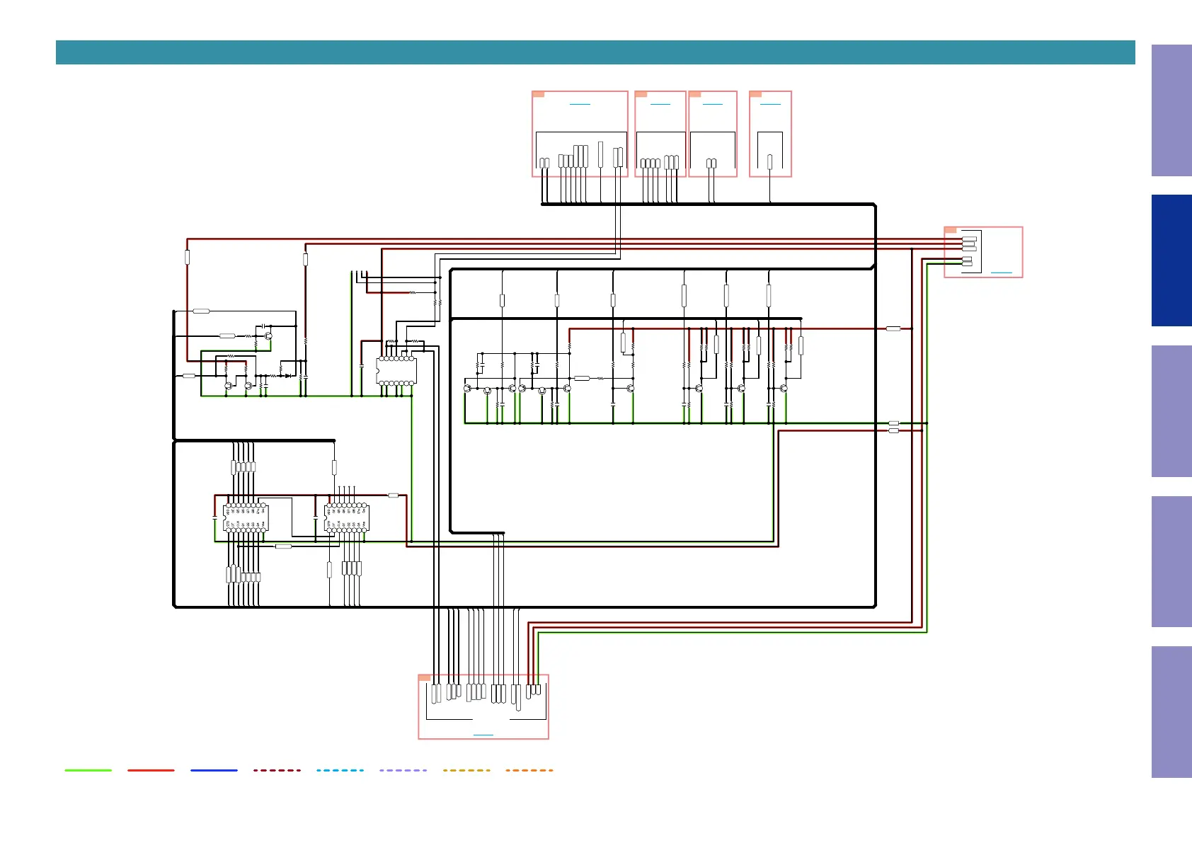The height and width of the screenshot is (843, 1192).
Task: Click the orange tag on the right-edge connector box
Action: 951,230
